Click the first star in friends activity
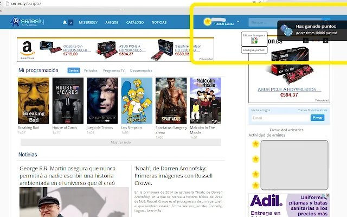 point(255,144)
